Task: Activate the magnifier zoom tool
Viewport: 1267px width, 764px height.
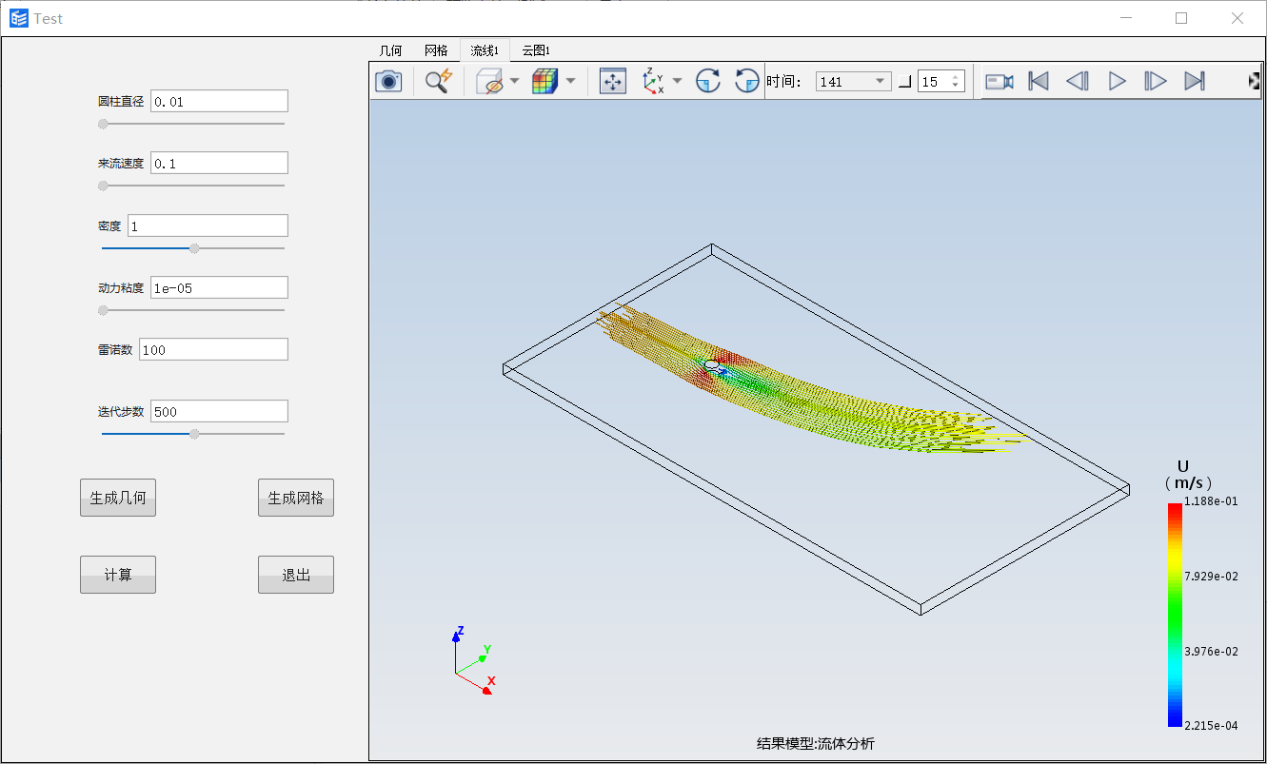Action: 438,81
